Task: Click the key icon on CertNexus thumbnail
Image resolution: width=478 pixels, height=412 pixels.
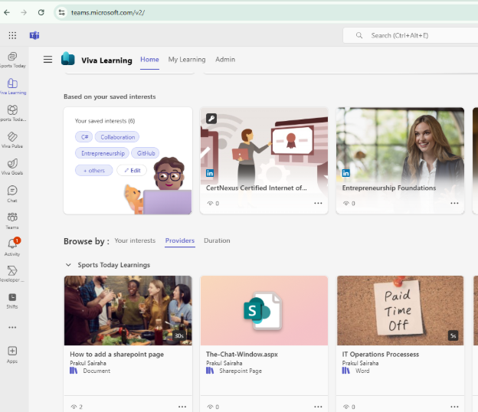Action: [211, 118]
